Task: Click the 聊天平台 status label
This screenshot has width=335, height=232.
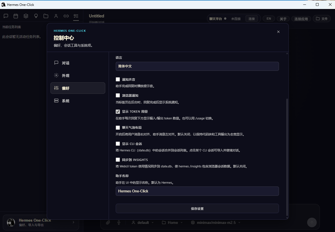Action: point(215,19)
